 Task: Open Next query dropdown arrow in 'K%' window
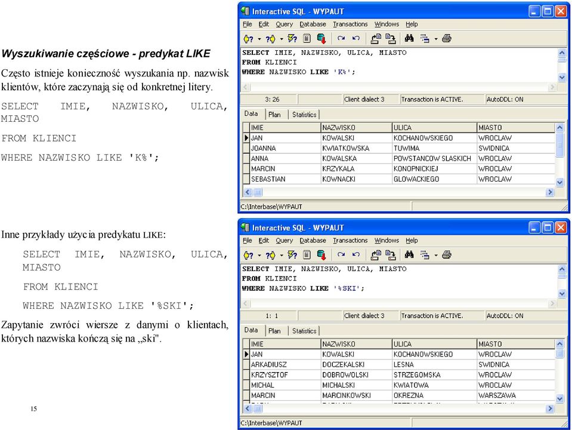pyautogui.click(x=282, y=39)
